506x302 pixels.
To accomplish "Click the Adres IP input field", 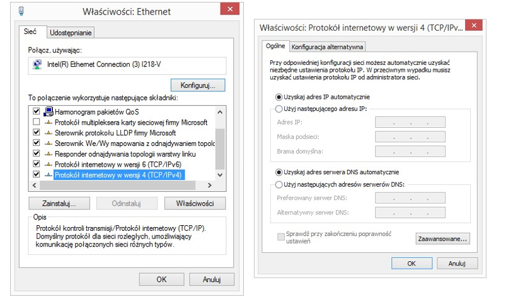I will point(410,122).
